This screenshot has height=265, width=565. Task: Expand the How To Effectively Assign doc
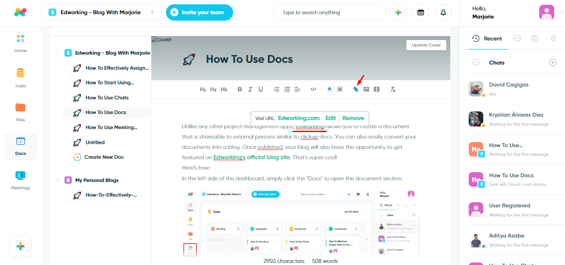coord(66,68)
